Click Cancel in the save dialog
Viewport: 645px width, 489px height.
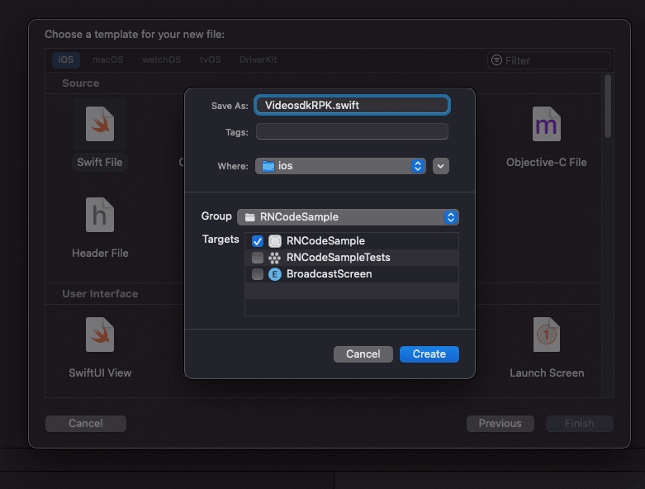tap(363, 354)
